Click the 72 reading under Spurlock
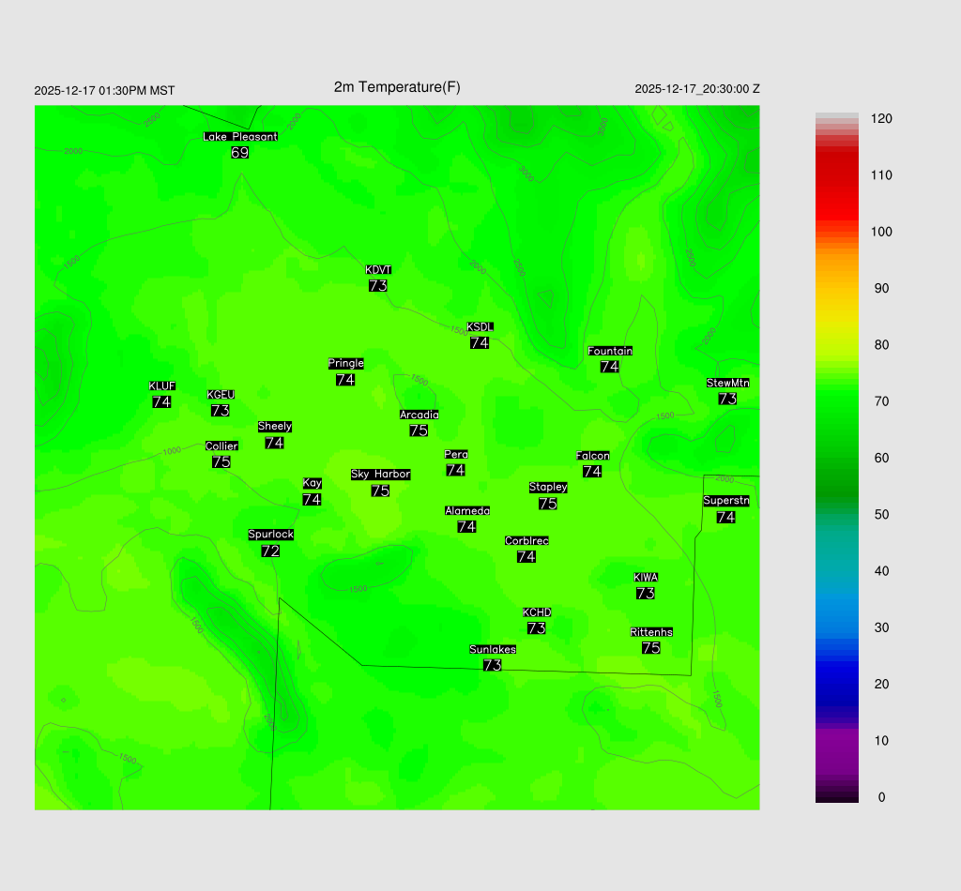Image resolution: width=961 pixels, height=891 pixels. (x=270, y=551)
